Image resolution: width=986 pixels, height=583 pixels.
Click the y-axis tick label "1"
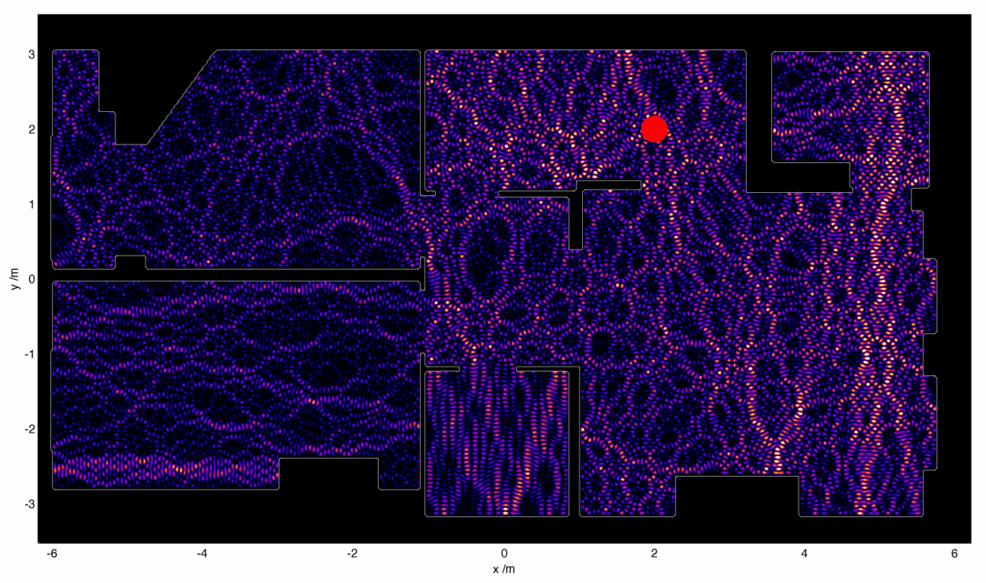click(31, 205)
